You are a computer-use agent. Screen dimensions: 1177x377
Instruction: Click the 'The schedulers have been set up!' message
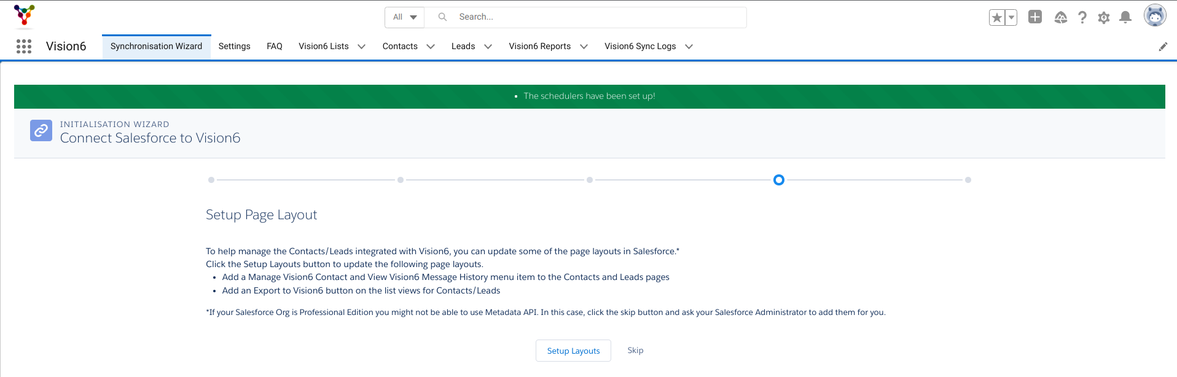pyautogui.click(x=589, y=96)
